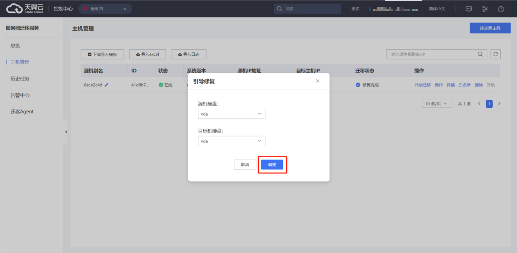Close the 引导修复 dialog
The height and width of the screenshot is (253, 517).
pos(317,81)
